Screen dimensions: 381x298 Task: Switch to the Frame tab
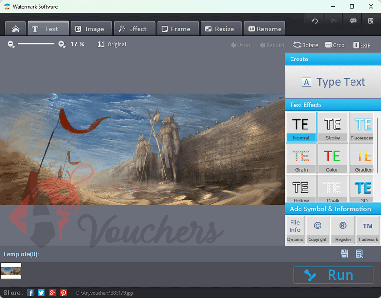tap(178, 28)
